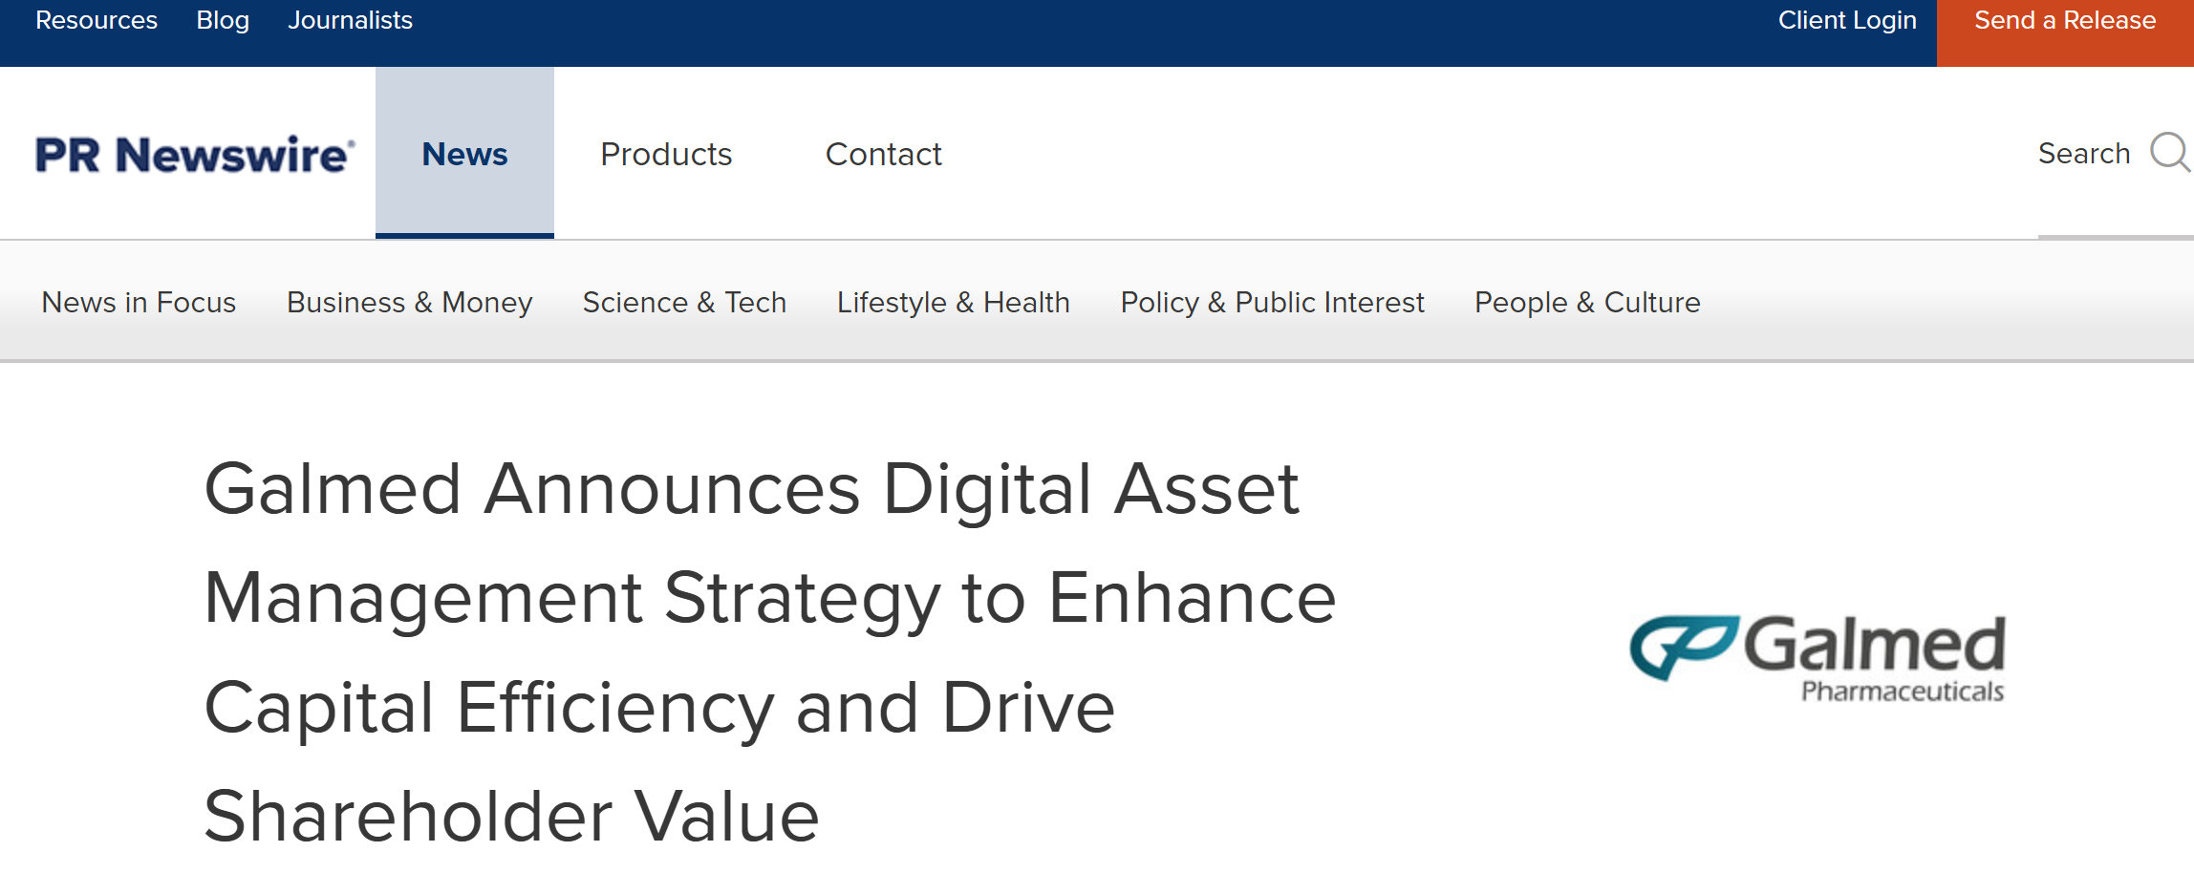This screenshot has height=873, width=2194.
Task: Open the Lifestyle & Health category
Action: pos(953,302)
